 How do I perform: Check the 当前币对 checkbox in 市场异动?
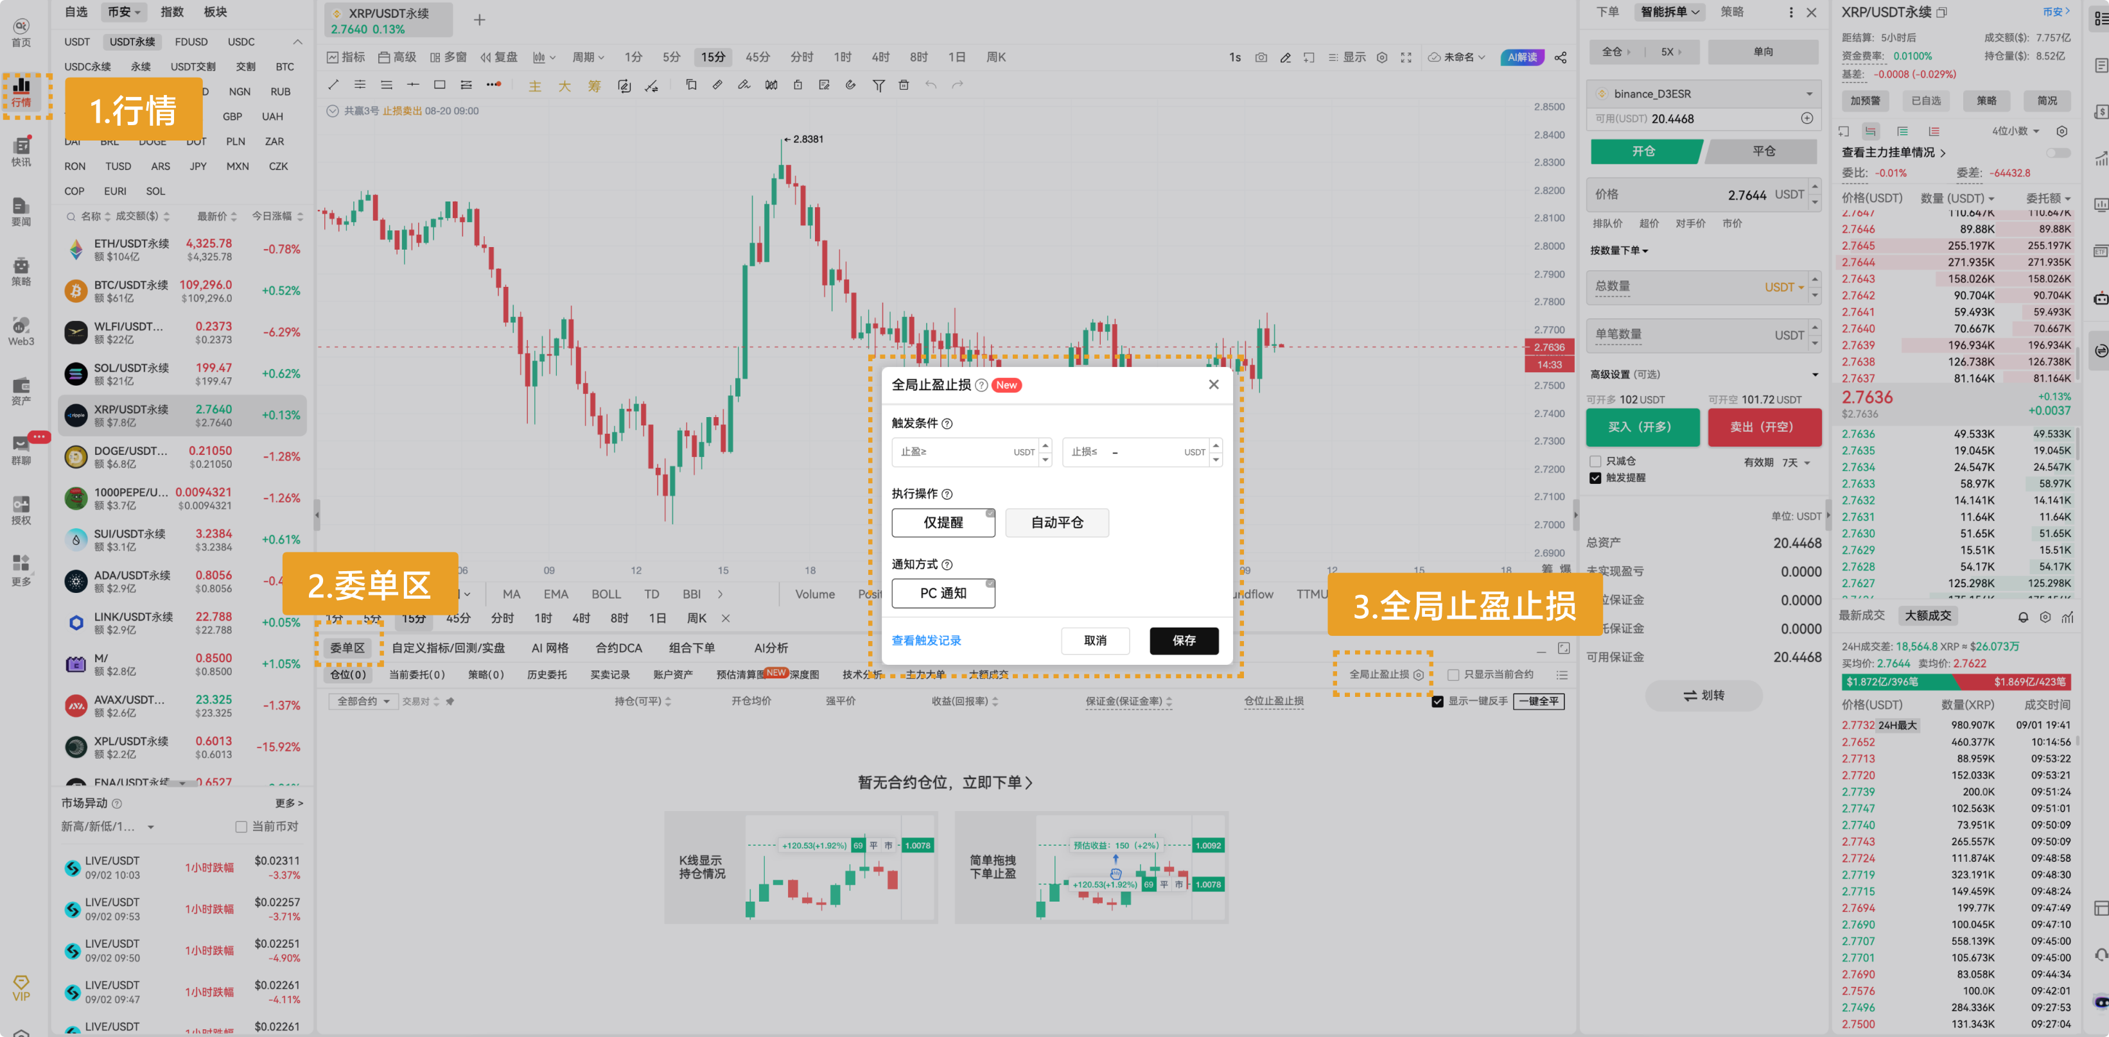tap(241, 827)
